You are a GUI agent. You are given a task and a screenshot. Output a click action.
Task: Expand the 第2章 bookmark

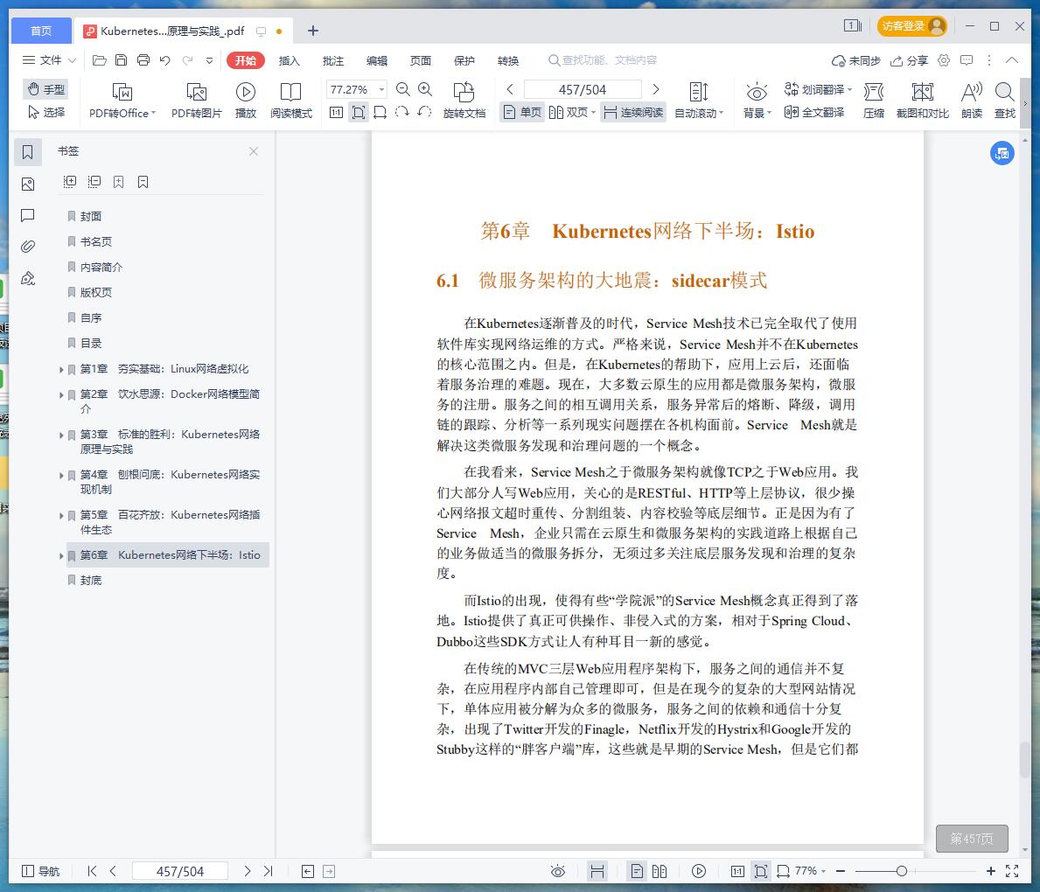point(62,394)
